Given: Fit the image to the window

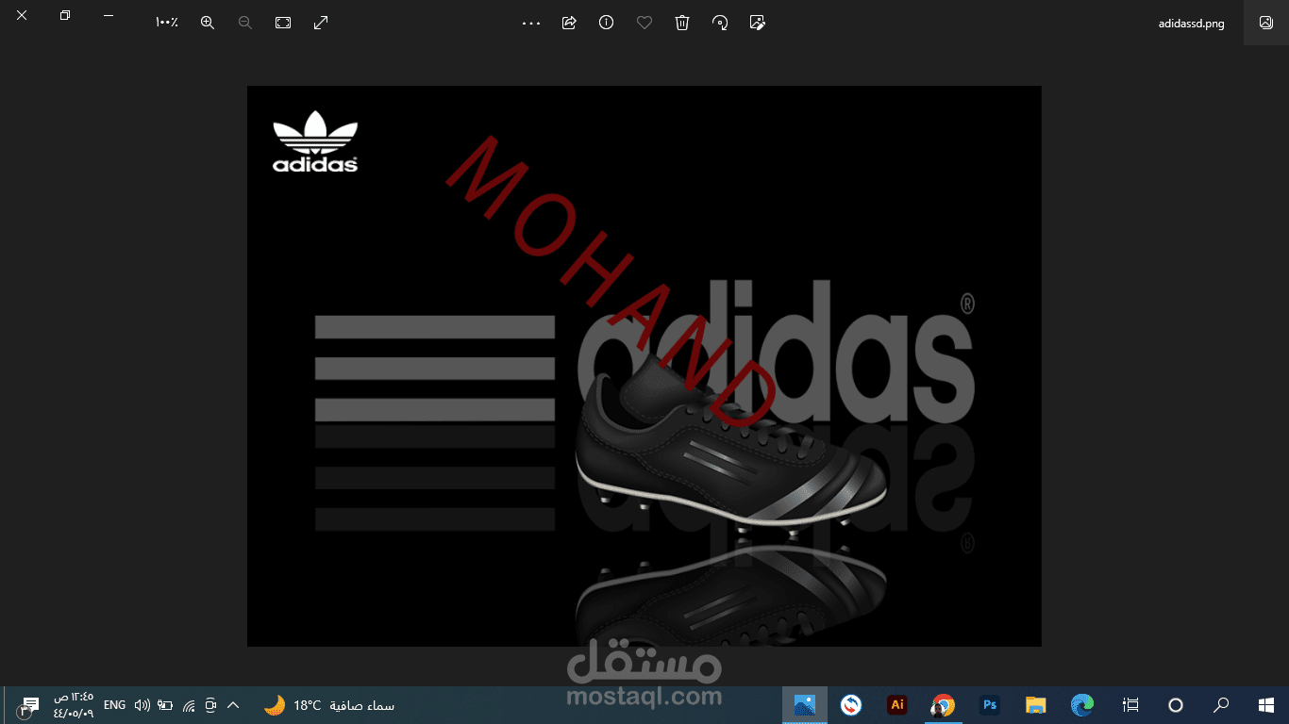Looking at the screenshot, I should (283, 23).
